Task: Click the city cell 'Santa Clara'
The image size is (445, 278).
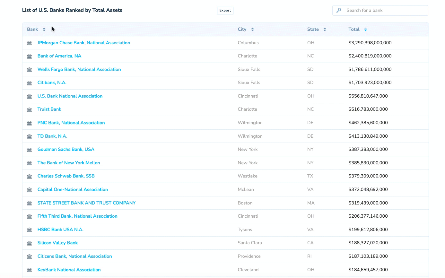Action: tap(250, 243)
